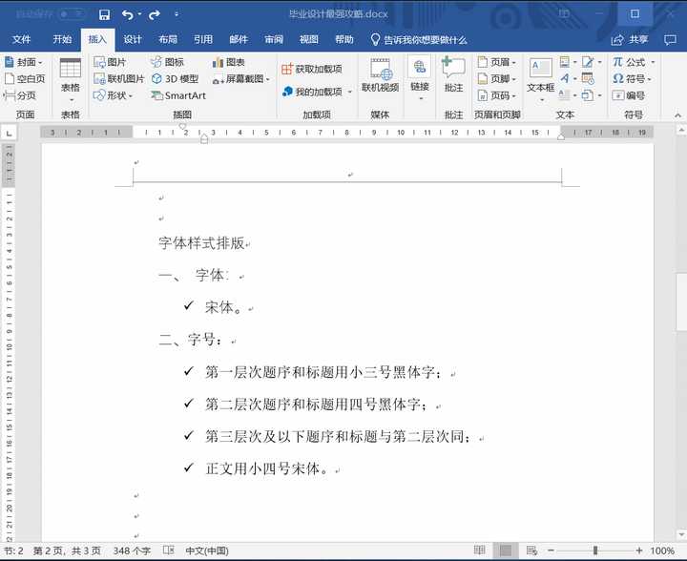The image size is (687, 561).
Task: Switch to the 布局 ribbon tab
Action: 168,39
